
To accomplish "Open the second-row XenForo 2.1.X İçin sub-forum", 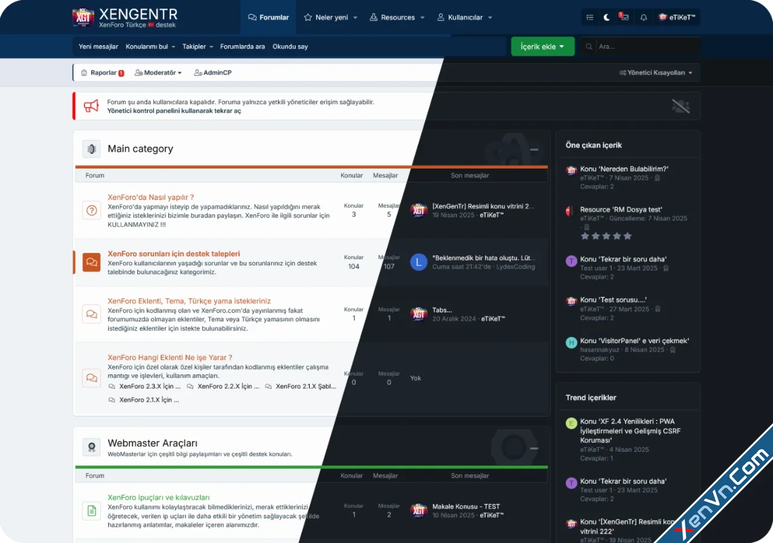I will pyautogui.click(x=149, y=400).
